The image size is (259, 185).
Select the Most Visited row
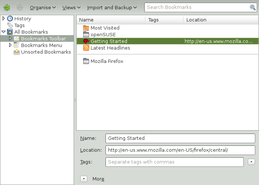tap(168, 28)
